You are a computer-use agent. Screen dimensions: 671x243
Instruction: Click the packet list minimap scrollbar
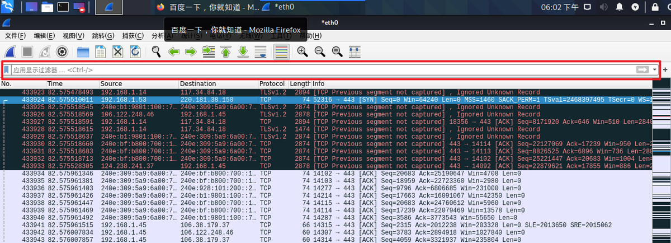coord(661,162)
